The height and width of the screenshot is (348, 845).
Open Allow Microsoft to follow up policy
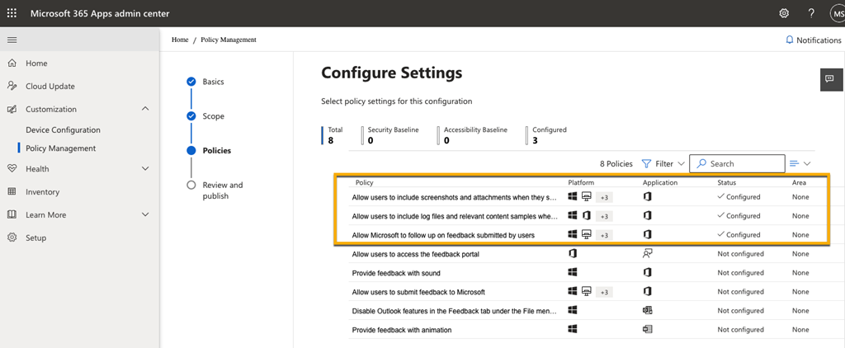(x=443, y=235)
